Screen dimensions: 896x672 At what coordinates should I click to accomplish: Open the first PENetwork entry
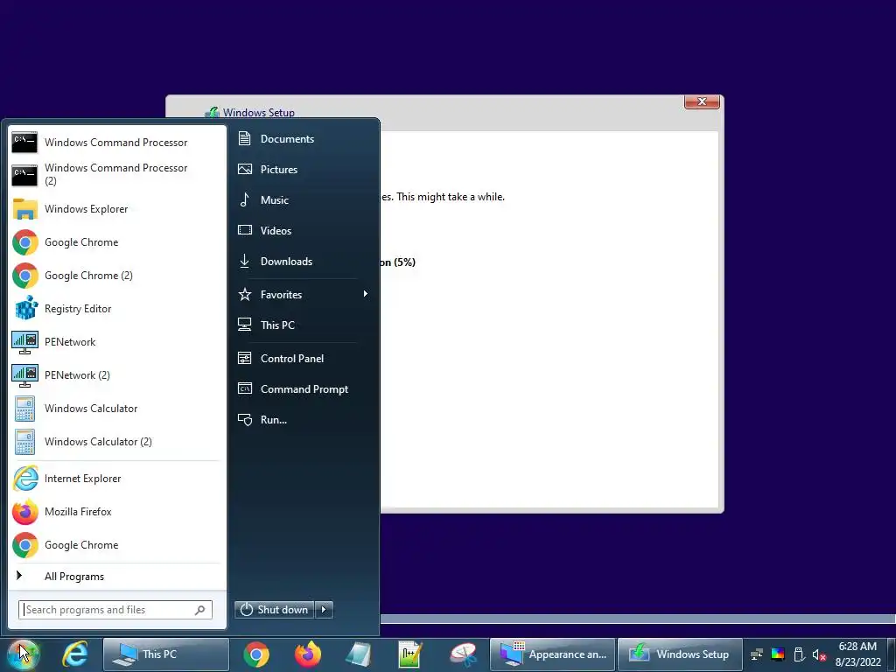tap(117, 342)
